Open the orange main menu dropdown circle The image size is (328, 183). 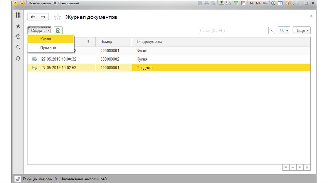point(22,3)
